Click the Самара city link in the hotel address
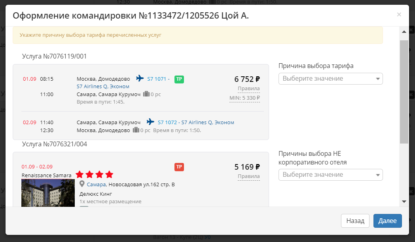 pos(97,184)
